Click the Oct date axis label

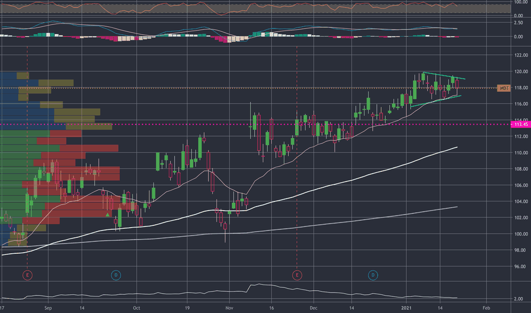[x=137, y=308]
